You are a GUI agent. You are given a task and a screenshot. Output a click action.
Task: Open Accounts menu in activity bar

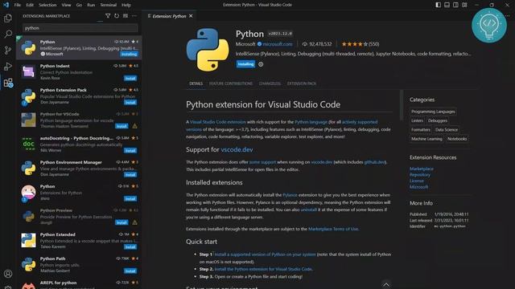8,274
